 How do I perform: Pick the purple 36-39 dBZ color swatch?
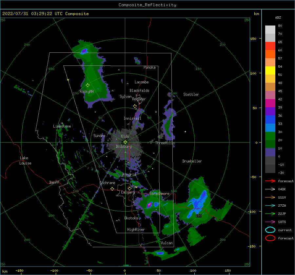click(x=270, y=111)
